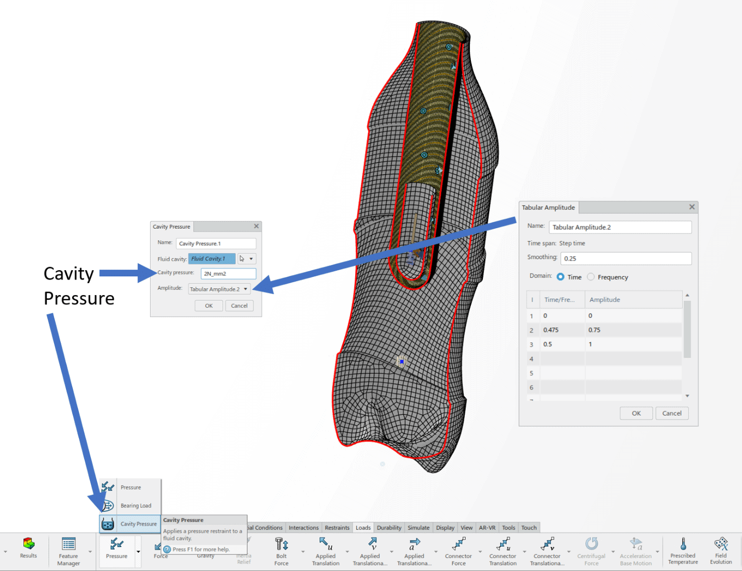Expand the Feature Manager dropdown arrow

click(x=90, y=552)
